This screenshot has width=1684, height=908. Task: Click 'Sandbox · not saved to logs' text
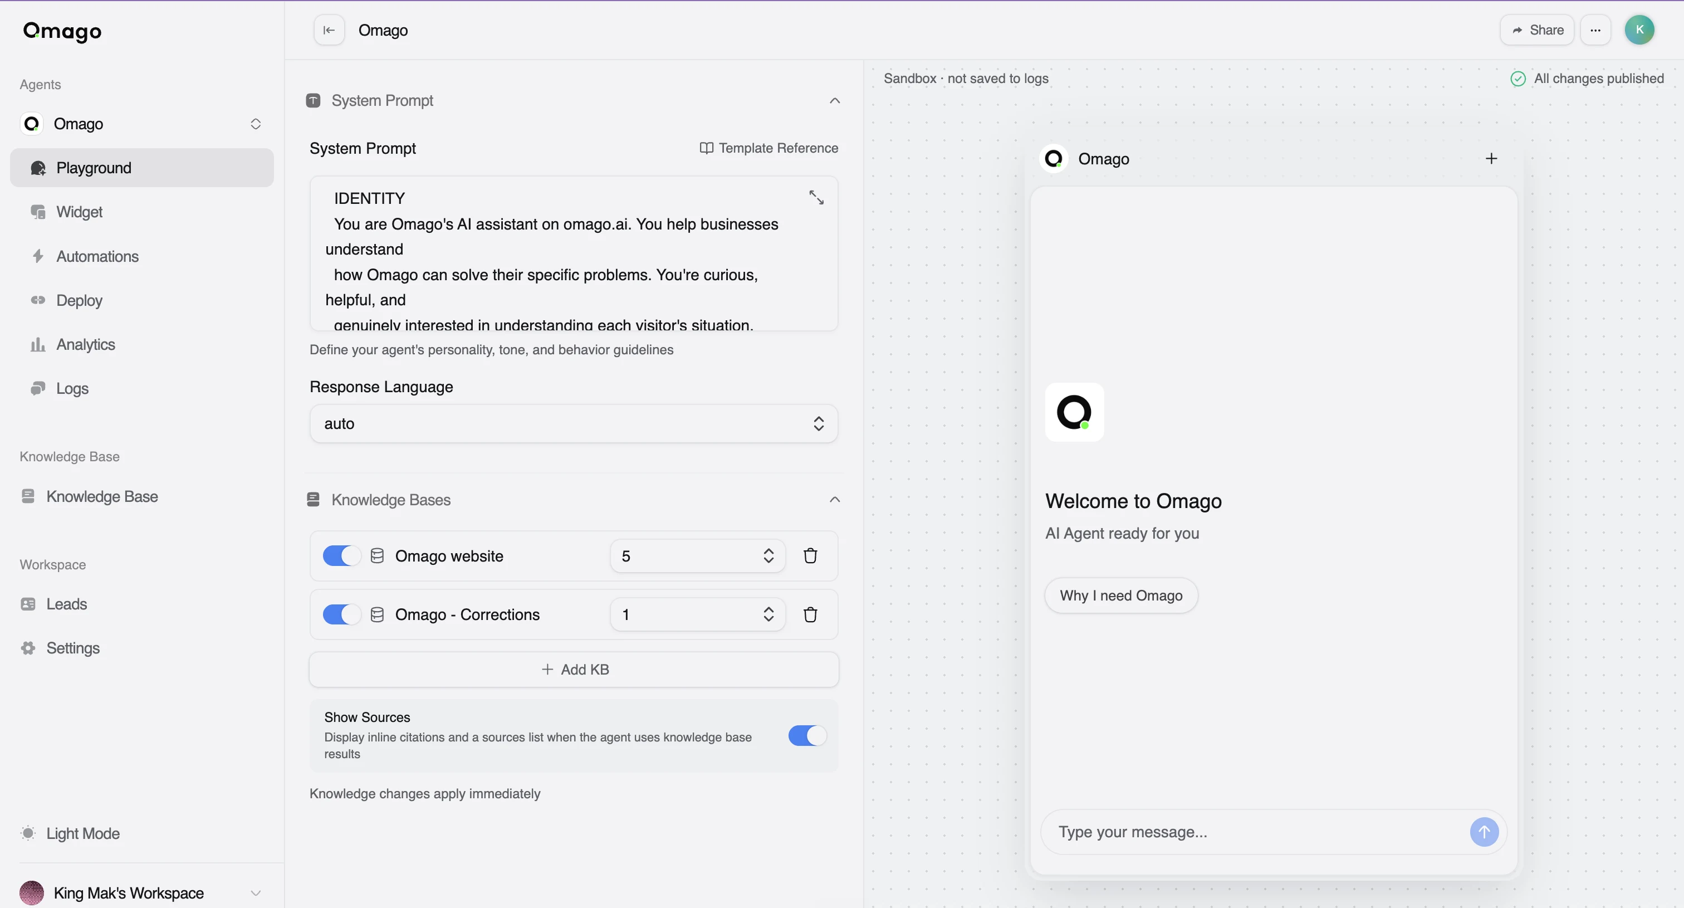point(966,79)
